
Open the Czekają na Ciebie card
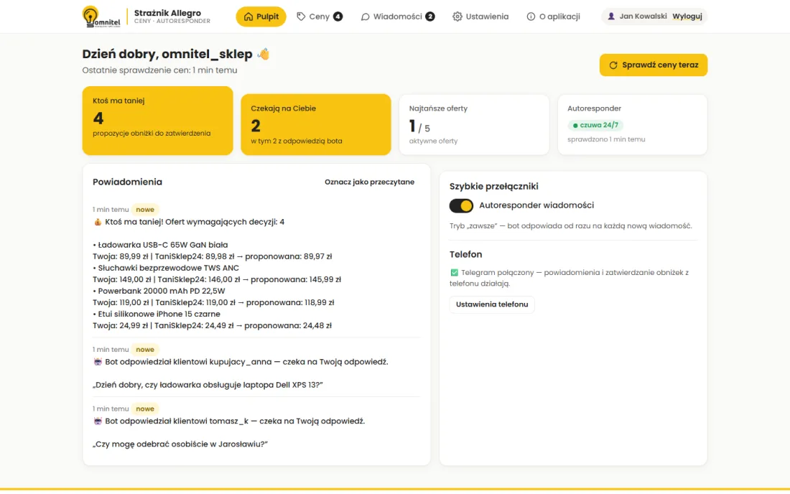click(316, 124)
